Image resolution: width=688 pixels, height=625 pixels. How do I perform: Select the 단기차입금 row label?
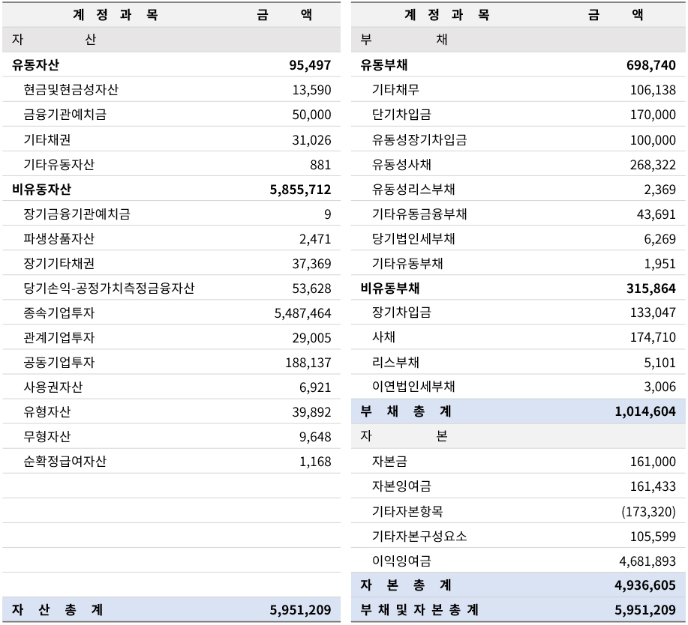pyautogui.click(x=401, y=115)
